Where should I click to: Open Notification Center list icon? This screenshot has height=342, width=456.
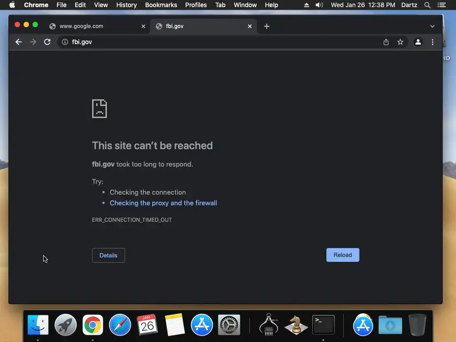tap(441, 5)
